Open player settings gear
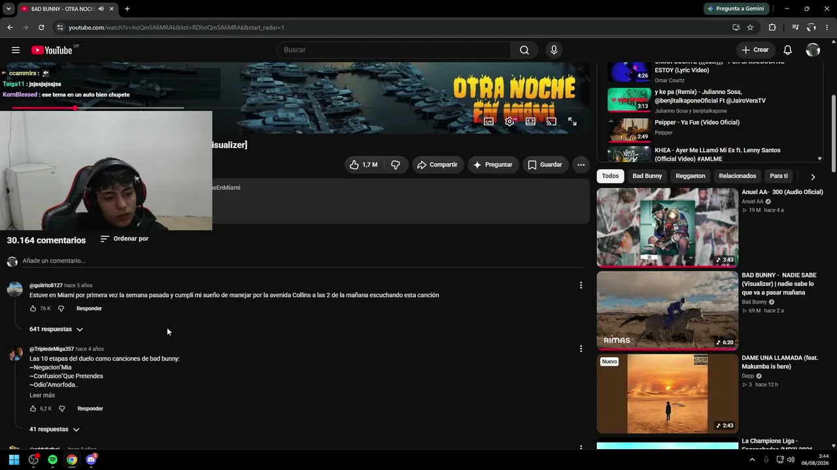 point(509,121)
